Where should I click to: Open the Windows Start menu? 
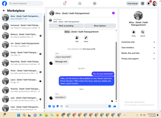[19, 115]
